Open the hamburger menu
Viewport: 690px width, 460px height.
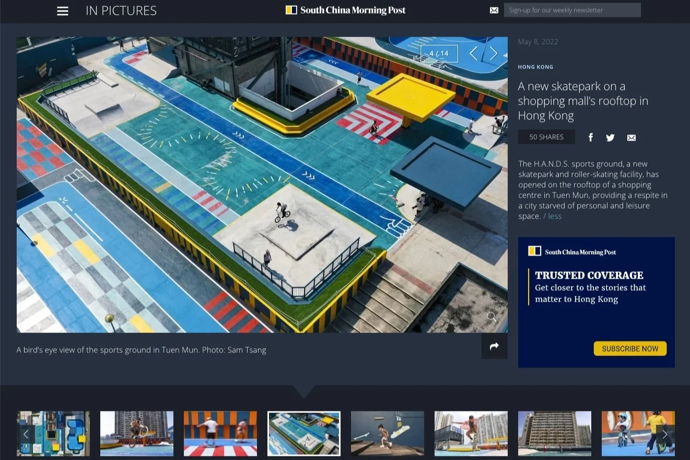pos(63,11)
